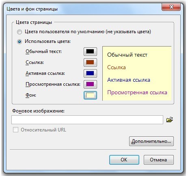Open the purple Просмотренная ссылка color swatch

[90, 84]
